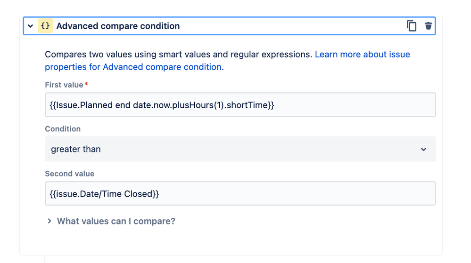471x263 pixels.
Task: Open the Learn more about issue link
Action: 362,54
